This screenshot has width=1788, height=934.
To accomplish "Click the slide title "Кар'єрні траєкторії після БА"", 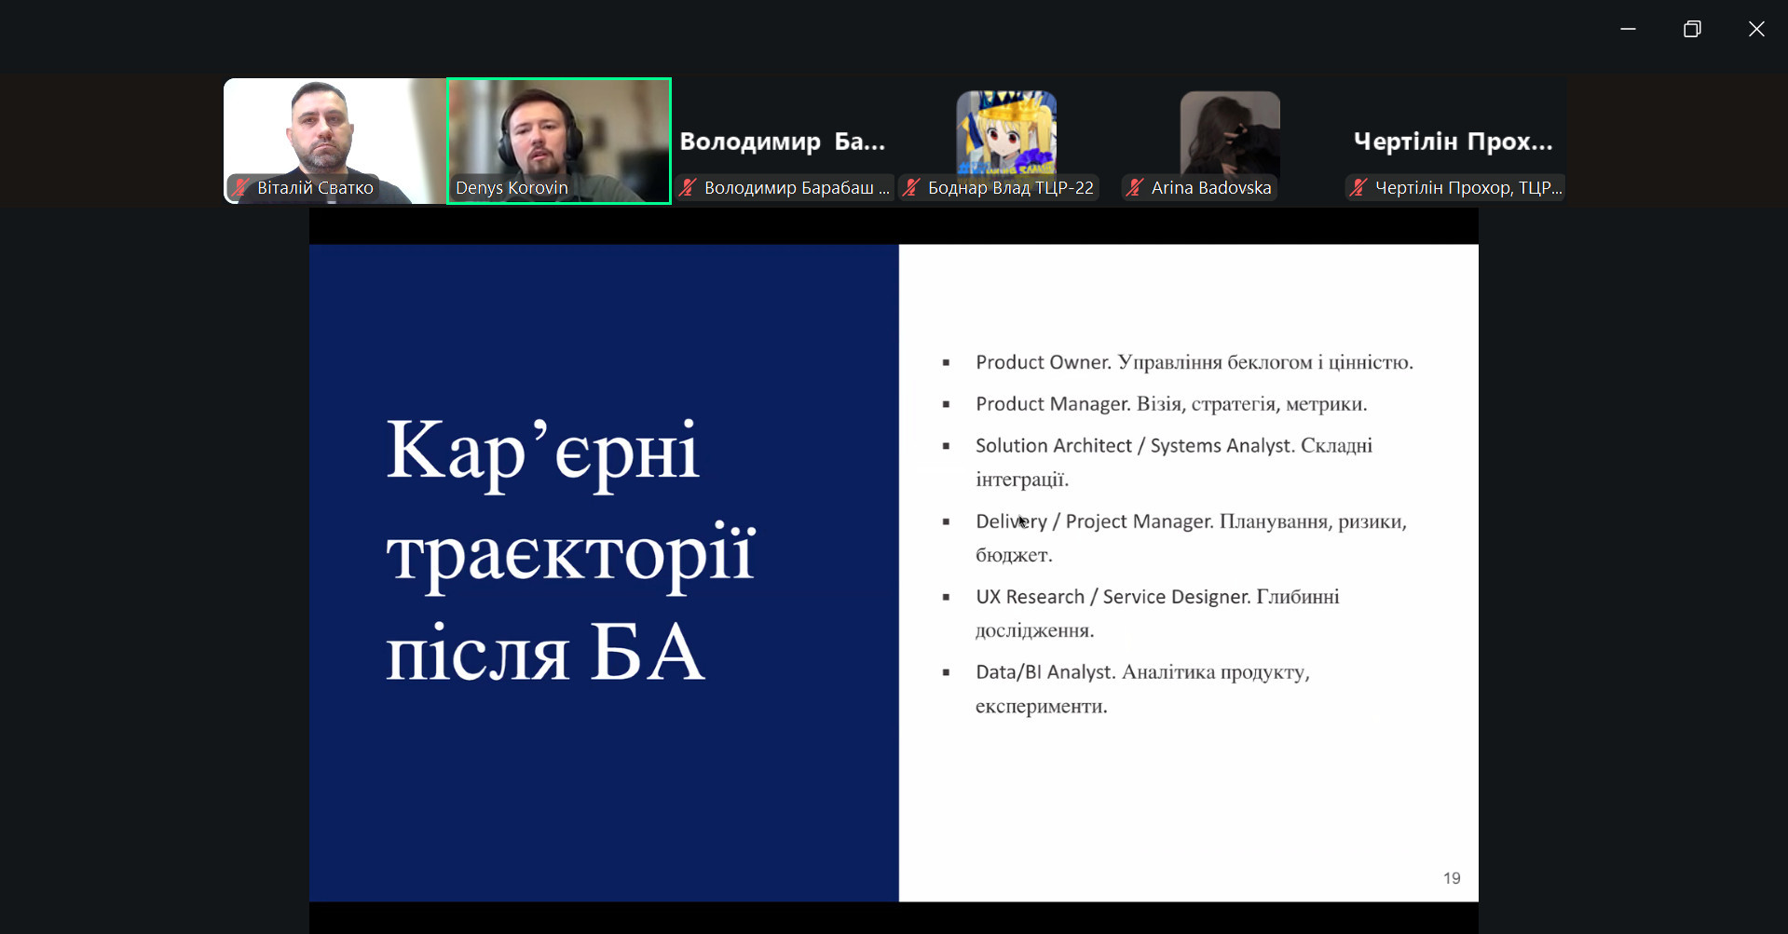I will click(569, 550).
